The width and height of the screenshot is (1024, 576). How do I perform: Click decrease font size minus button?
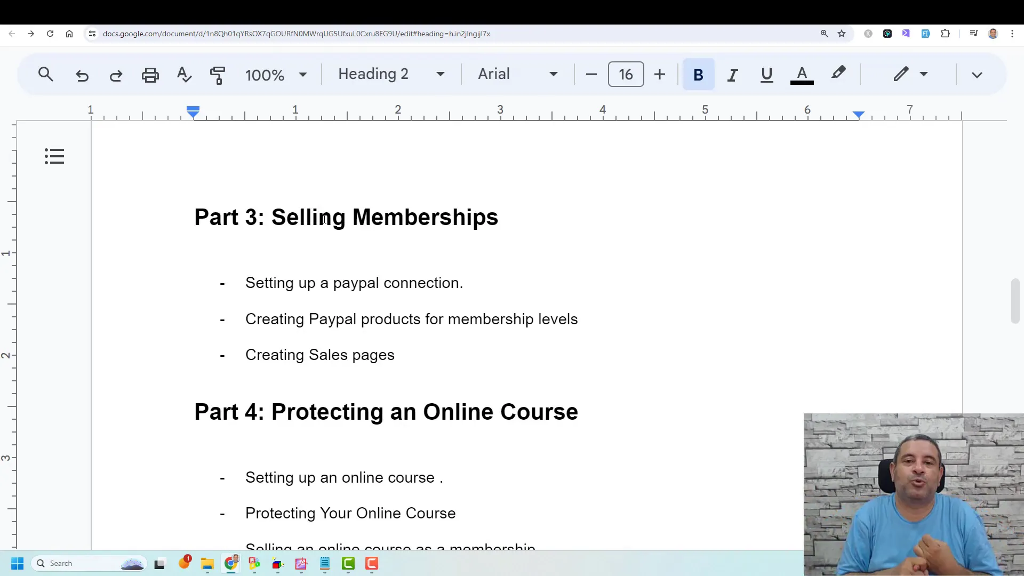coord(591,74)
